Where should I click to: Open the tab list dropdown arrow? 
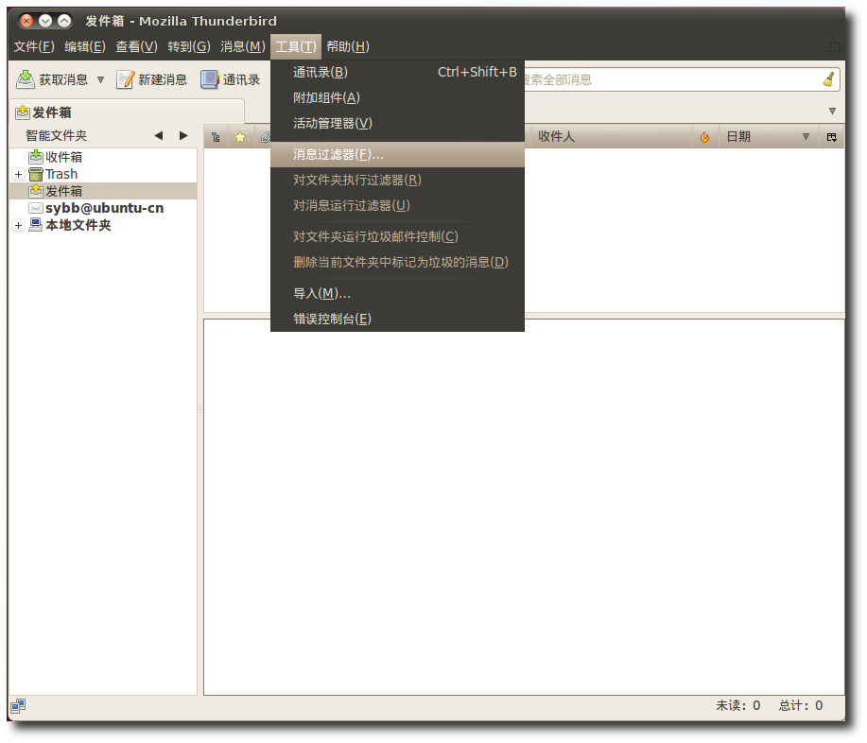[832, 112]
